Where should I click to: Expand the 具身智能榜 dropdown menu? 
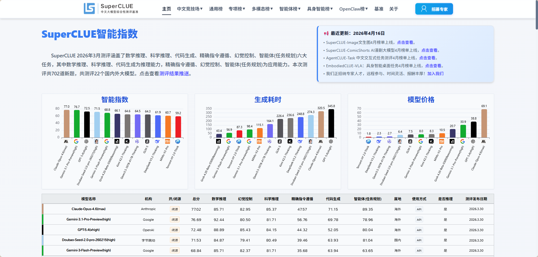coord(320,9)
